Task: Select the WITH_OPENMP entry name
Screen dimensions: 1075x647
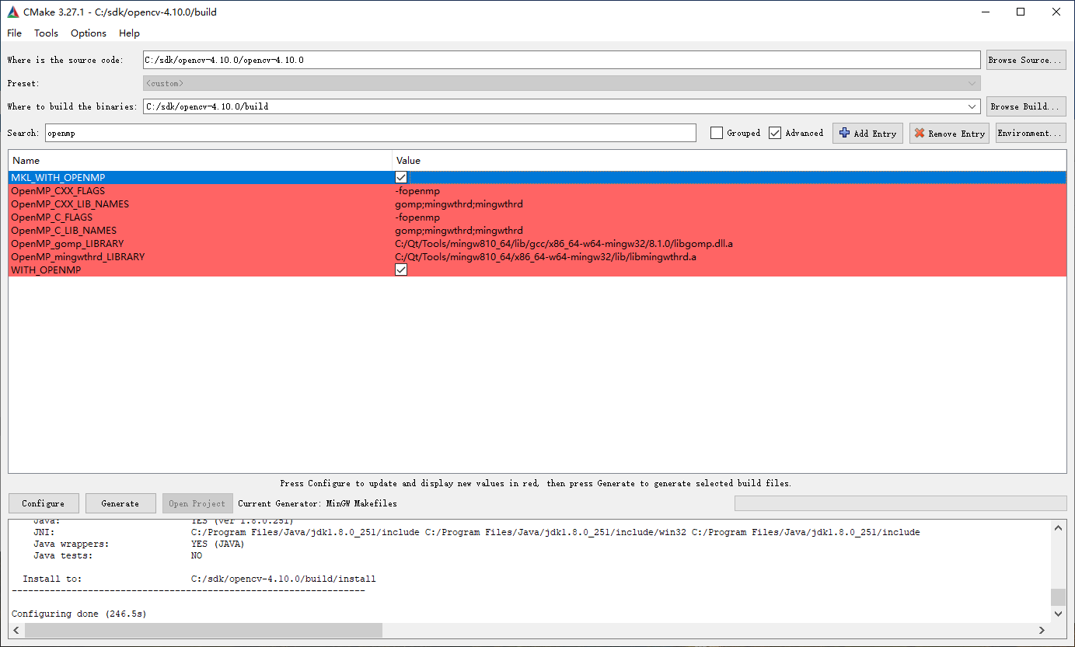Action: click(x=46, y=270)
